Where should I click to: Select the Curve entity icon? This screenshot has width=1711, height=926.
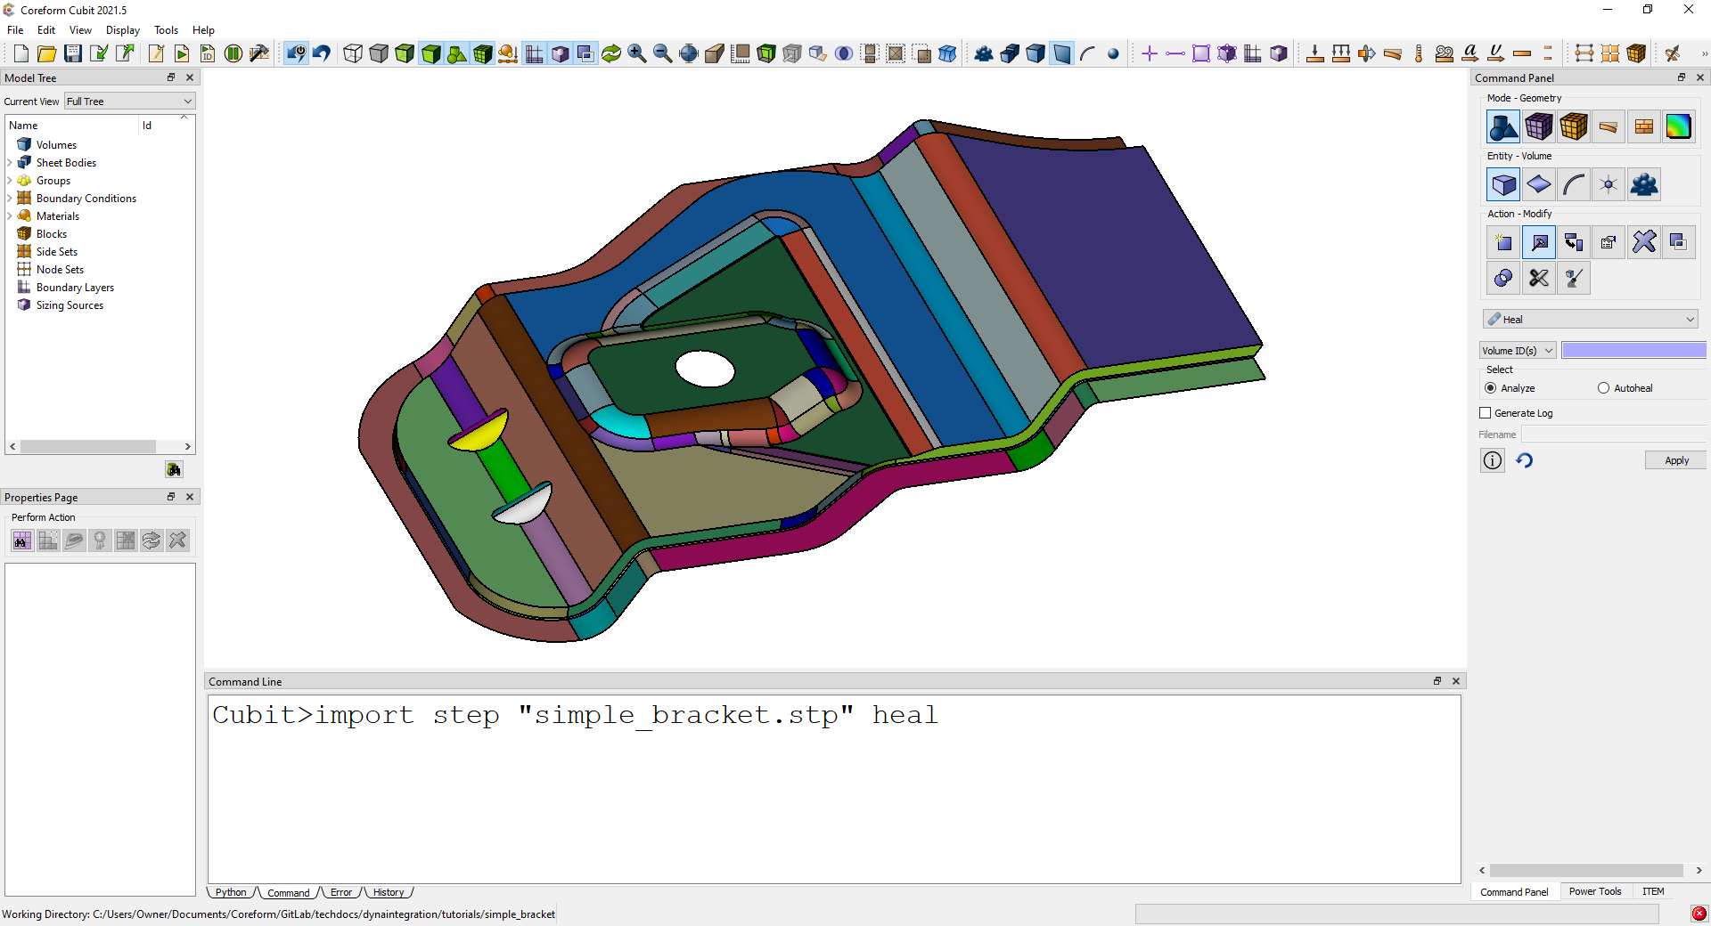[x=1574, y=185]
